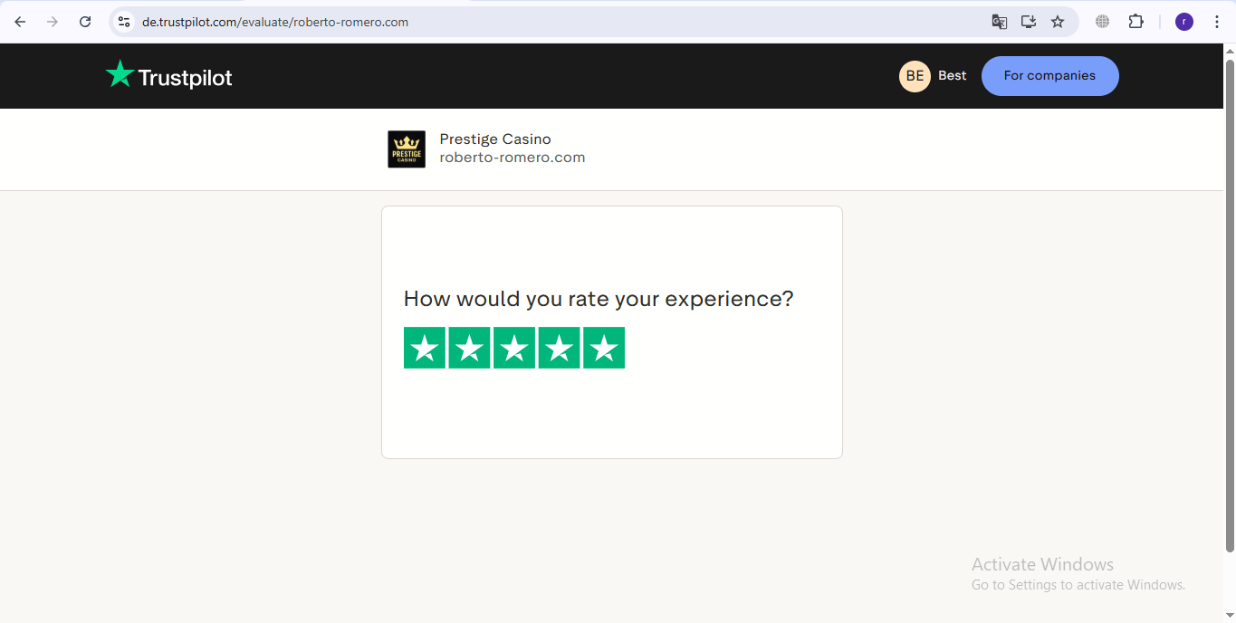Click the vertical page scrollbar thumb
1236x623 pixels.
pyautogui.click(x=1230, y=305)
